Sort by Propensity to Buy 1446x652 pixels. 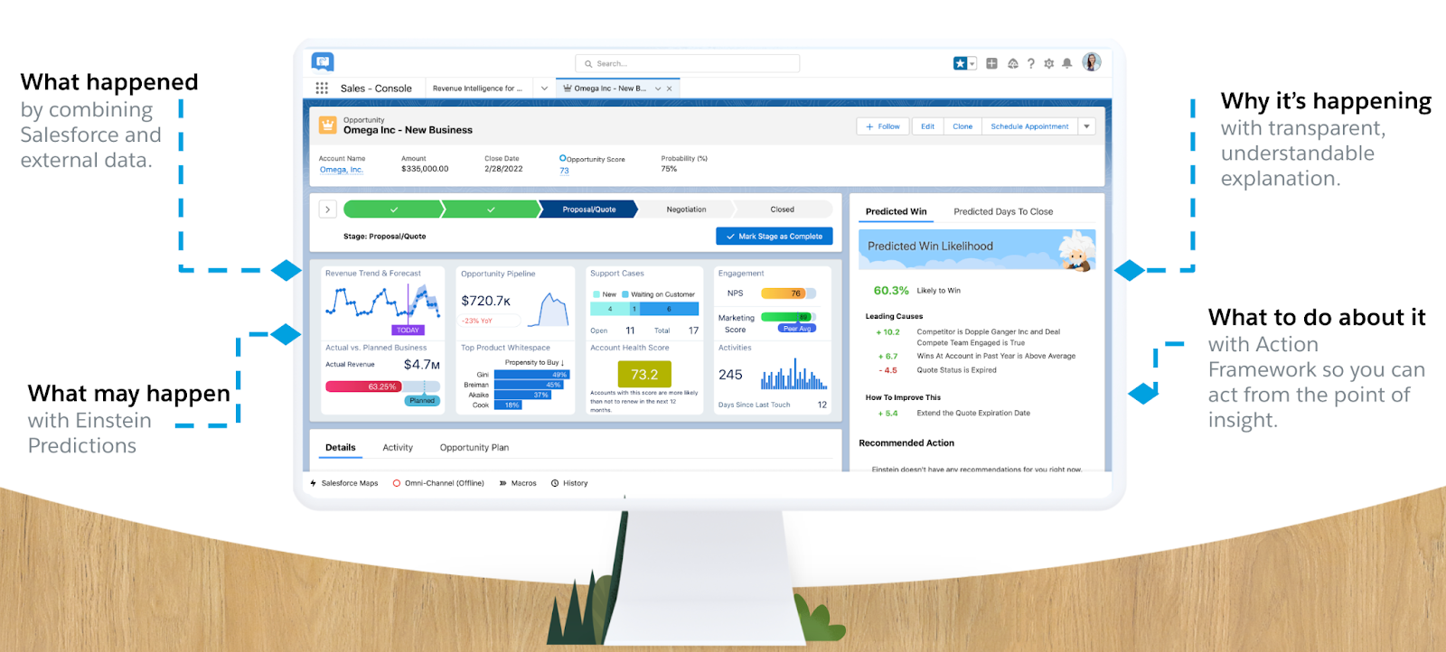click(534, 362)
